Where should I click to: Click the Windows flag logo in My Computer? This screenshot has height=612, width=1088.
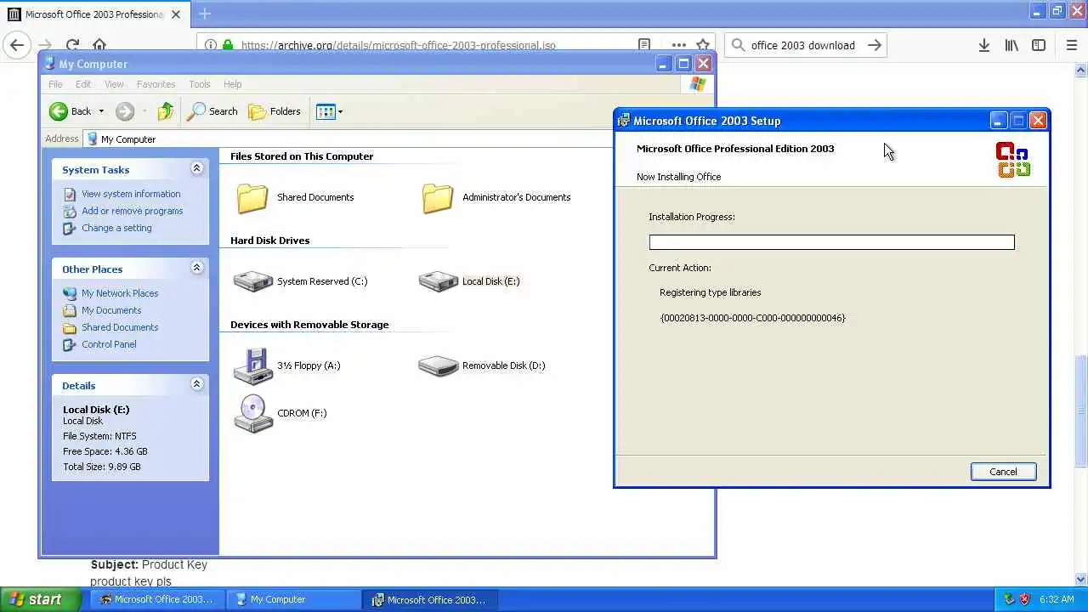(698, 84)
